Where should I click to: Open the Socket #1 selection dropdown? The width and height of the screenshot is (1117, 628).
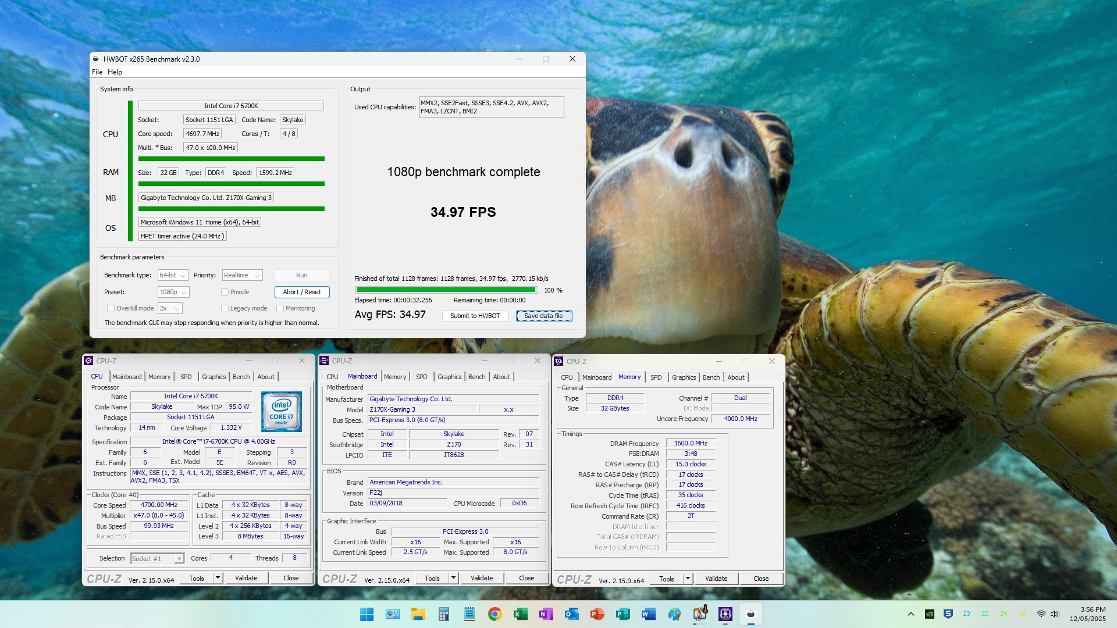[157, 558]
